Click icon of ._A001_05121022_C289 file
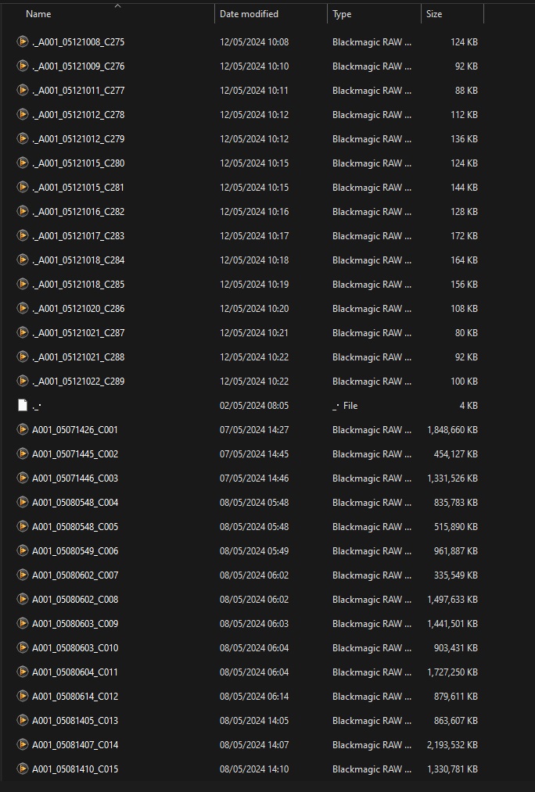 click(22, 381)
